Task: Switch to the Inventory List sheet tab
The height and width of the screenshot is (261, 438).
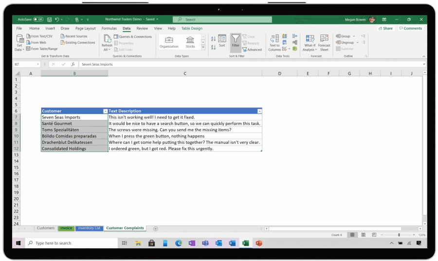Action: click(x=89, y=228)
